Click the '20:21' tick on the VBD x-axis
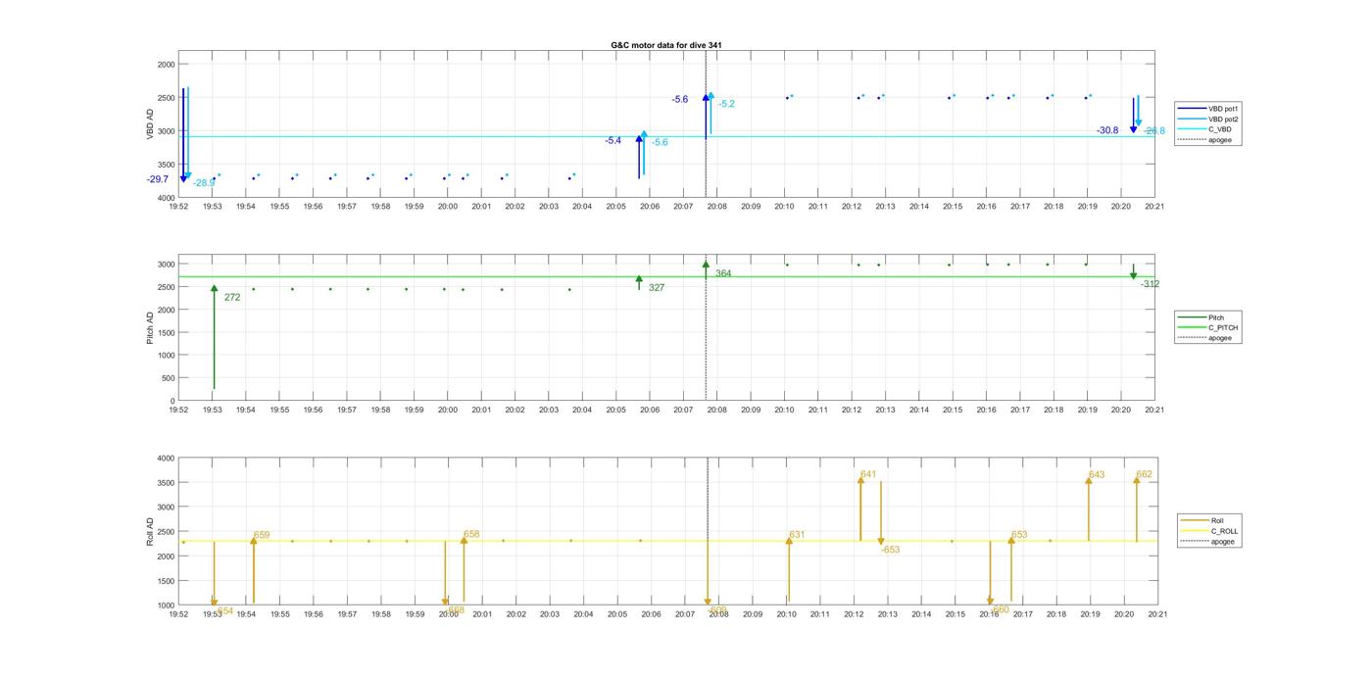Image resolution: width=1372 pixels, height=679 pixels. coord(1154,207)
